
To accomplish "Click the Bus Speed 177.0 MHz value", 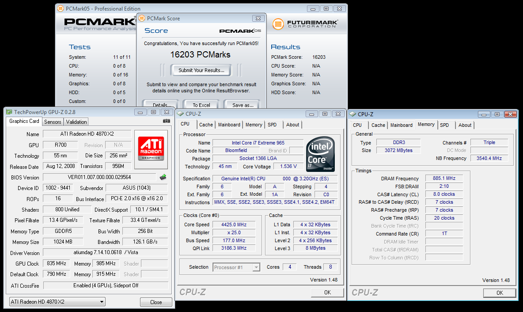I will click(234, 240).
